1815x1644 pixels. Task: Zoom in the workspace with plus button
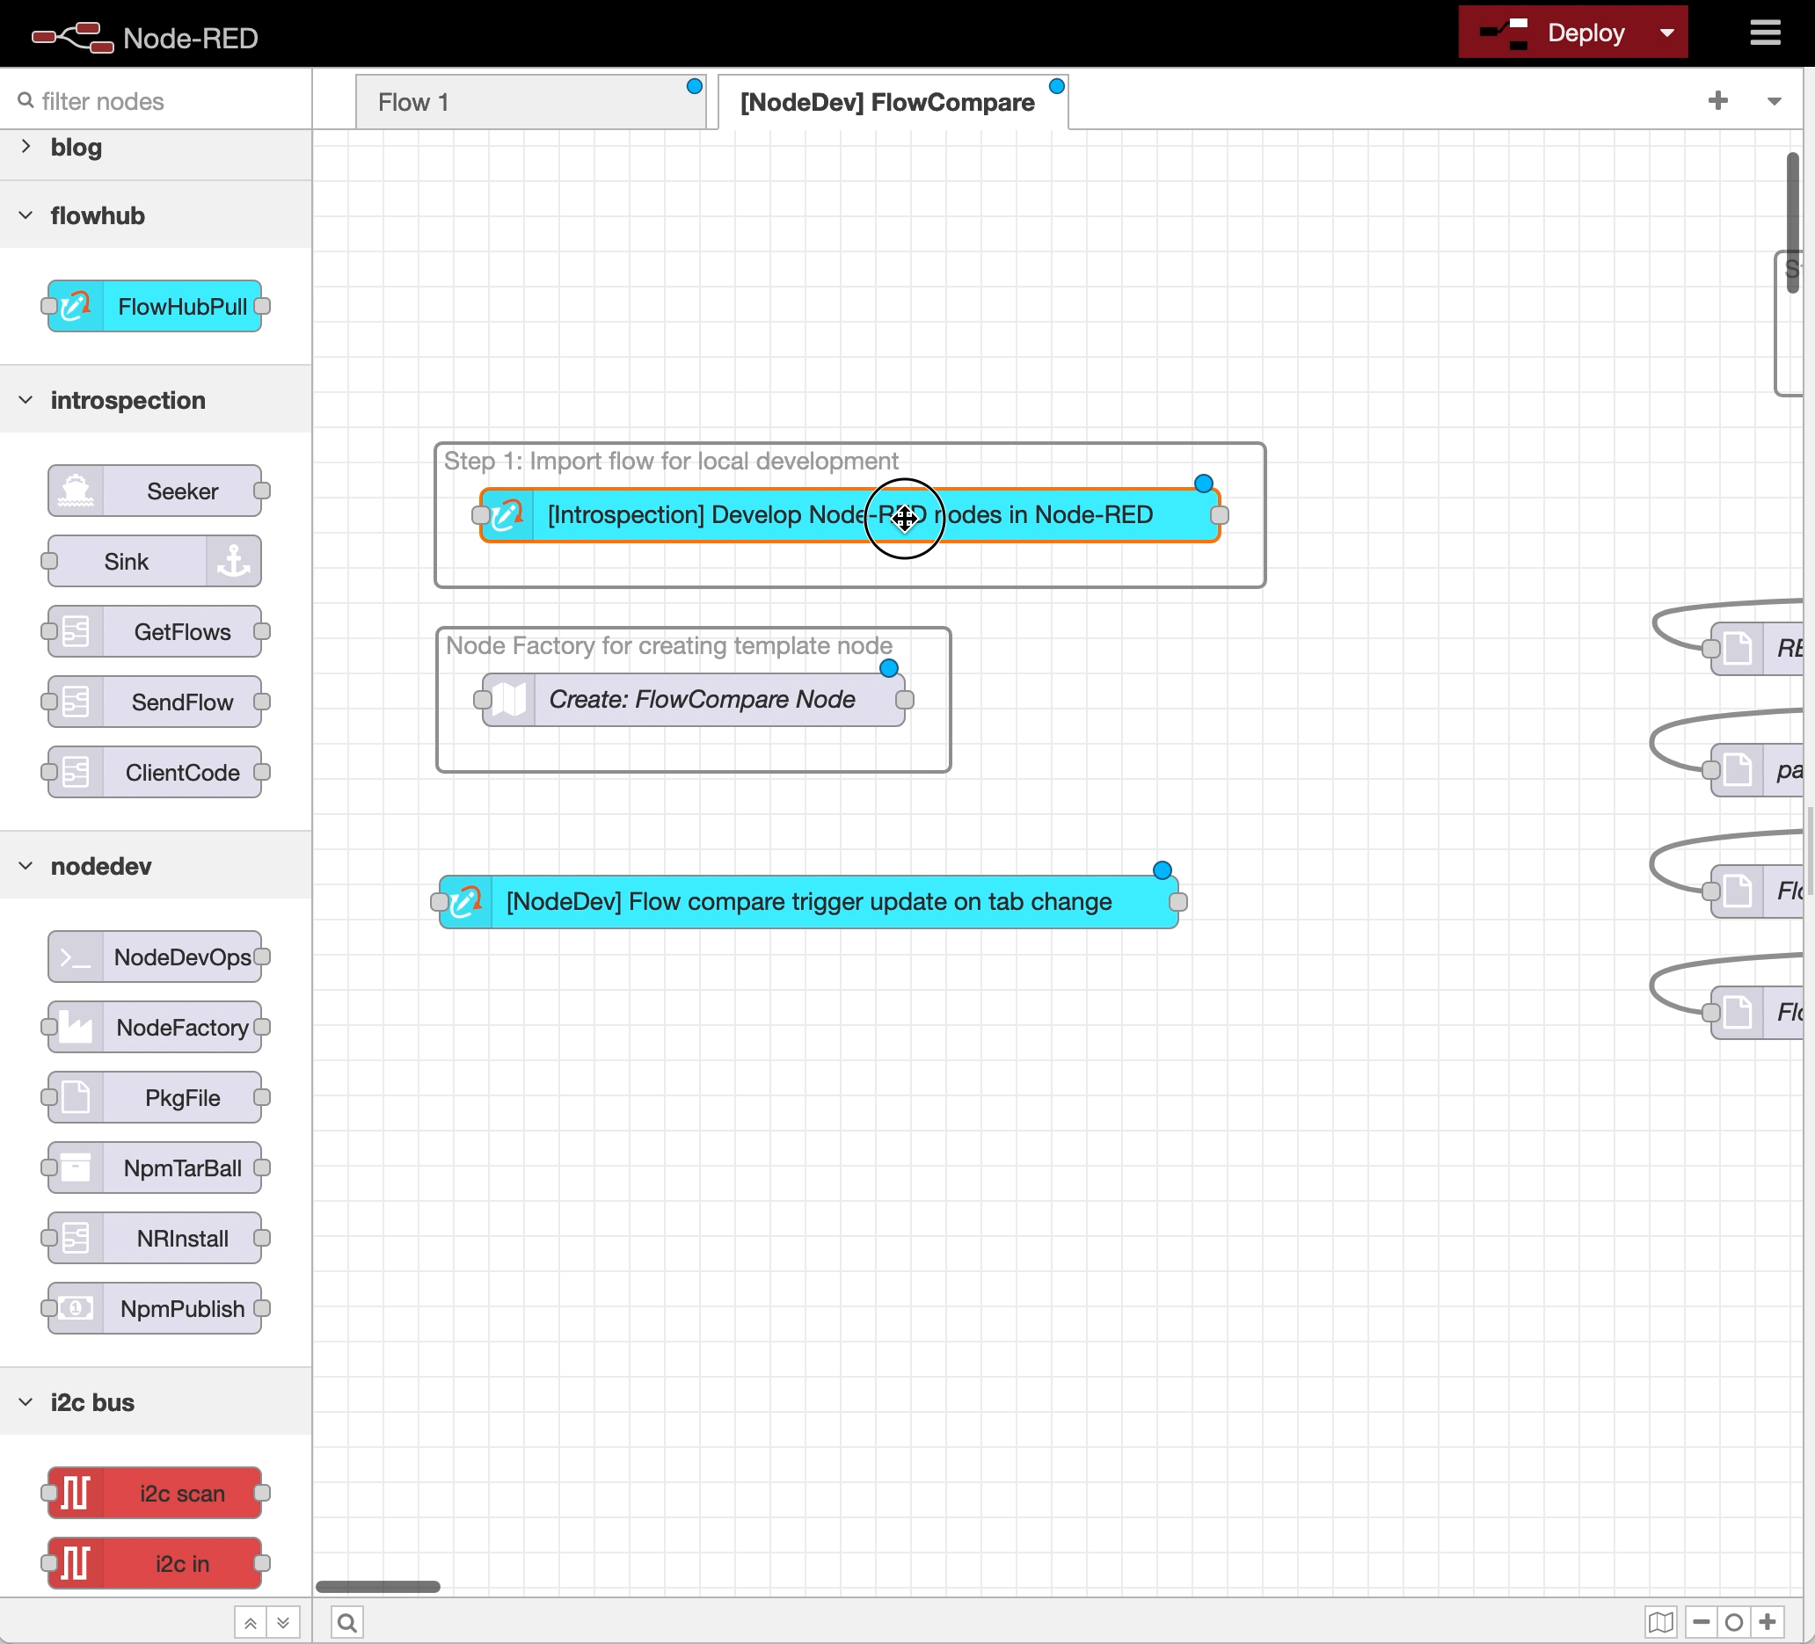coord(1768,1622)
